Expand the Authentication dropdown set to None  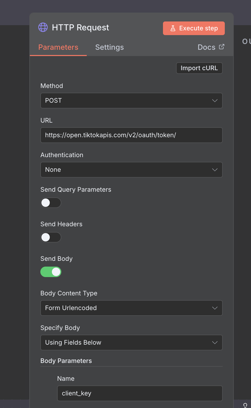coord(131,170)
